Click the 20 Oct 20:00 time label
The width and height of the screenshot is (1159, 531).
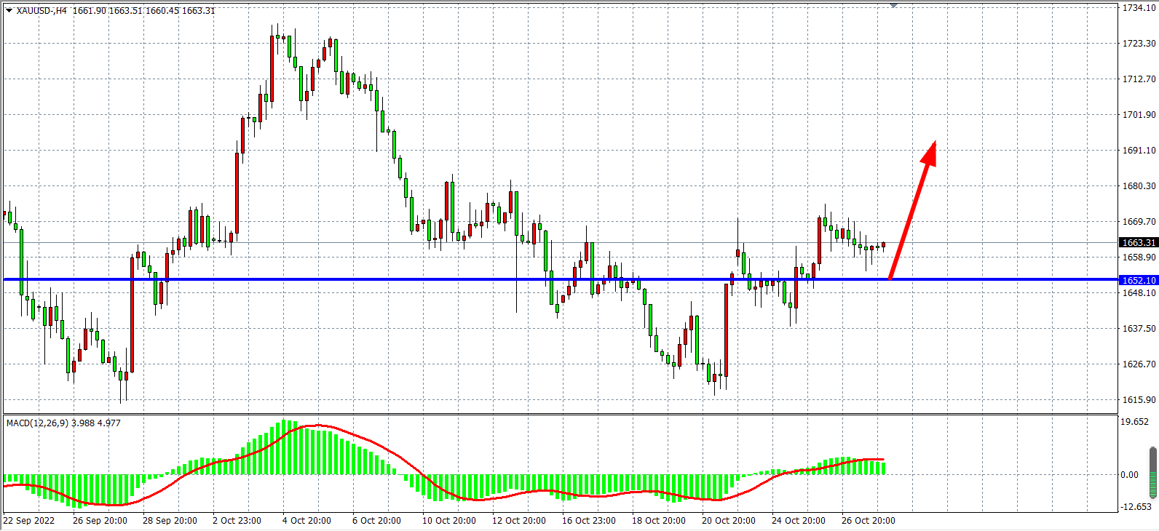(729, 521)
